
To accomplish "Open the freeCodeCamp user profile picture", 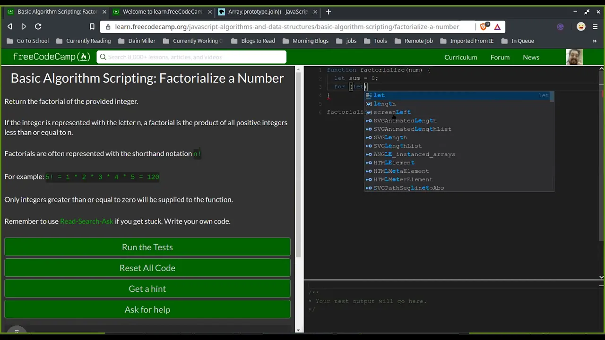I will click(574, 57).
